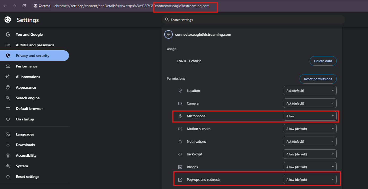Open Autofill and passwords section
The height and width of the screenshot is (189, 368).
[34, 45]
